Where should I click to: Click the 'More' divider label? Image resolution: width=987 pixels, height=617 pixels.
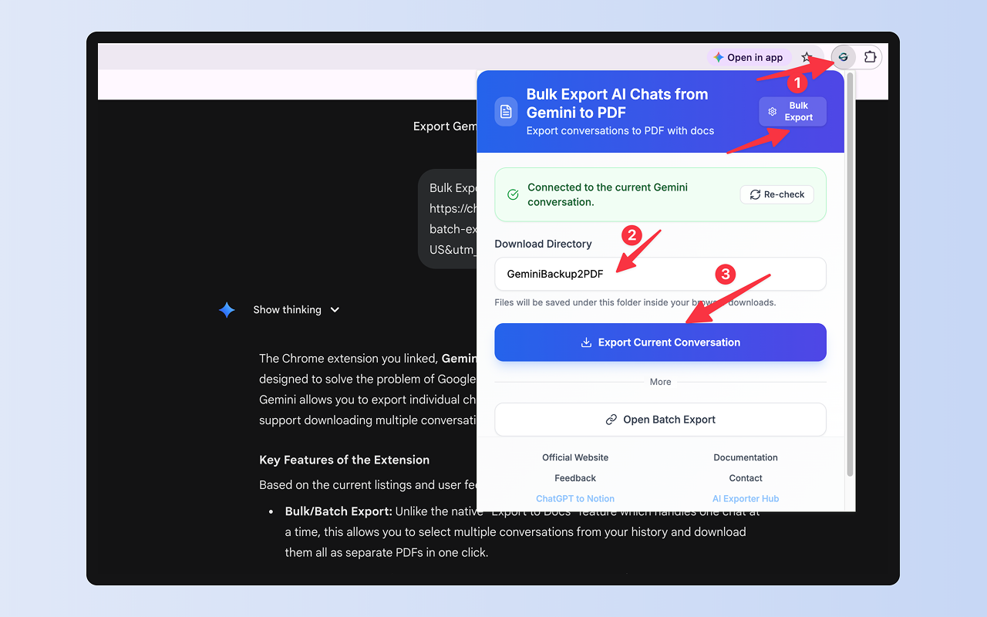pos(660,382)
